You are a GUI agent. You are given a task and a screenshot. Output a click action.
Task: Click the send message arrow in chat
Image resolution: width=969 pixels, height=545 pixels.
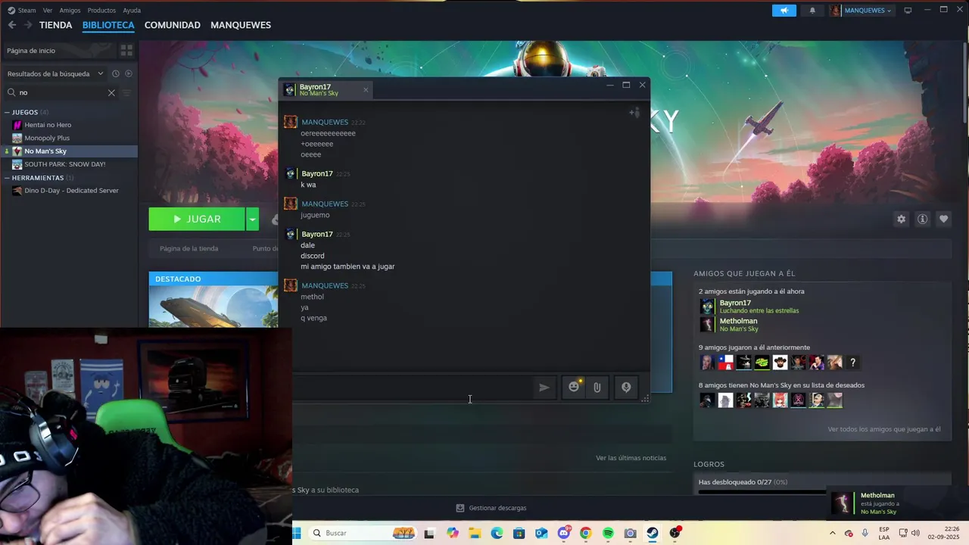pyautogui.click(x=544, y=388)
